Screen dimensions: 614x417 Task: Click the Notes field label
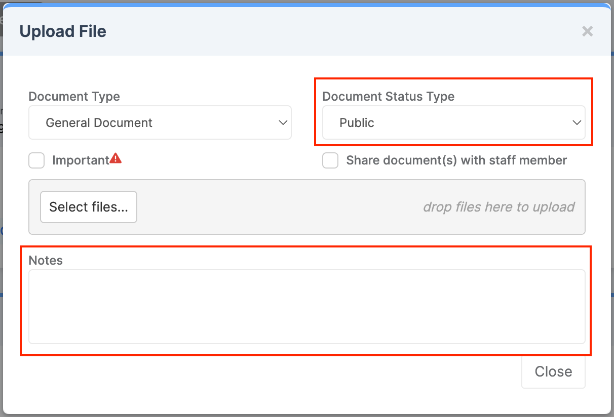[45, 260]
